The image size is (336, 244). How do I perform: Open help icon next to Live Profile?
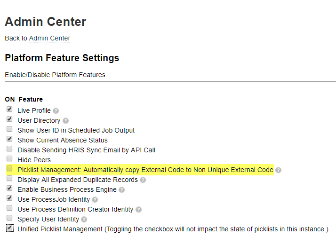[x=56, y=111]
